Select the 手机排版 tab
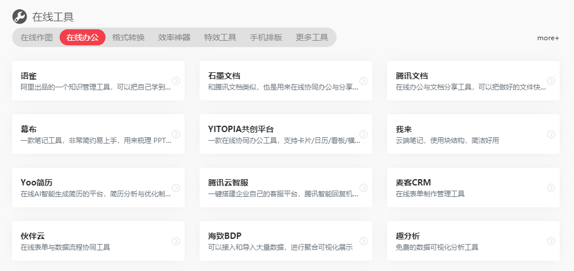The width and height of the screenshot is (574, 271). coord(266,37)
